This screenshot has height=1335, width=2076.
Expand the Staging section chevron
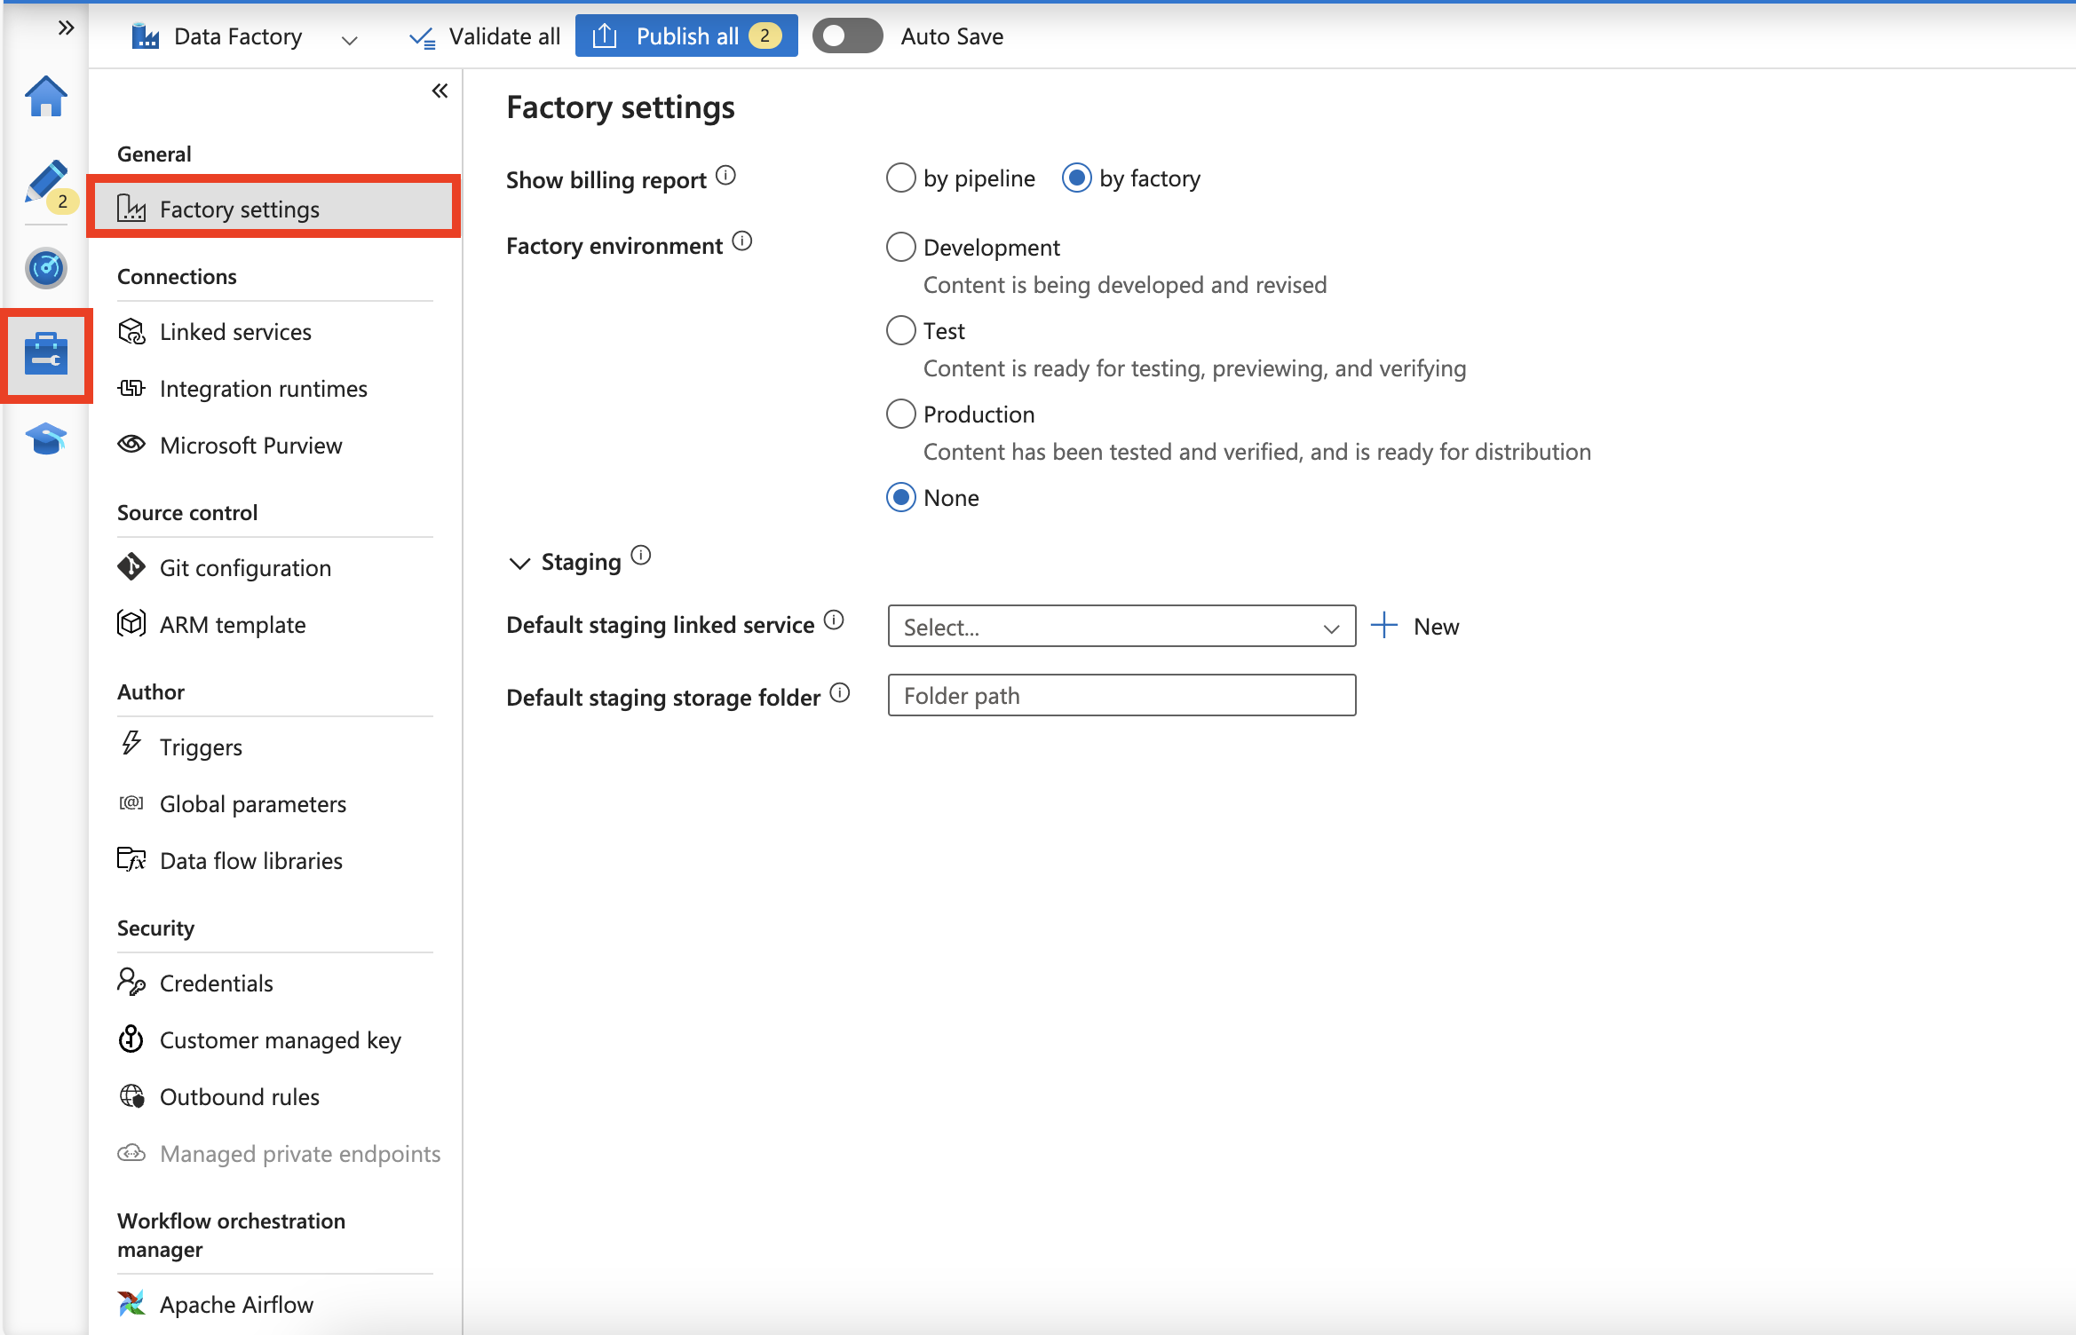pyautogui.click(x=519, y=563)
